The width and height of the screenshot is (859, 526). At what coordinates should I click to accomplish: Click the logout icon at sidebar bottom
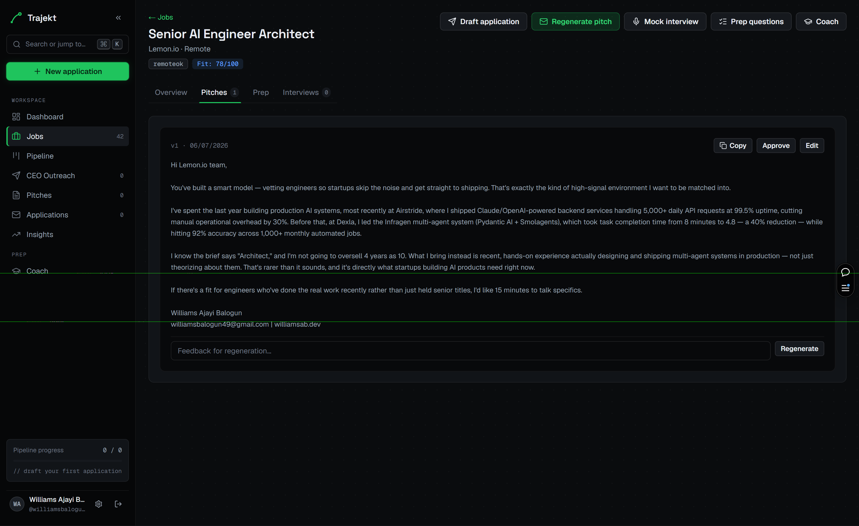coord(118,504)
